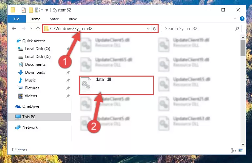
Task: Click the pin icon next to Downloads
Action: tap(68, 72)
